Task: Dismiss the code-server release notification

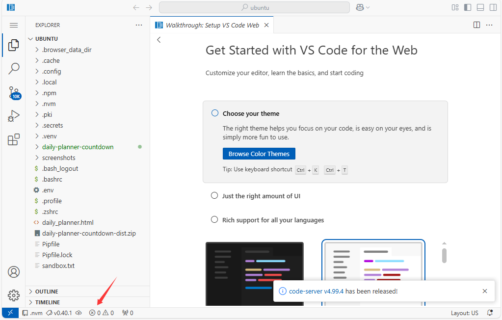Action: tap(485, 291)
